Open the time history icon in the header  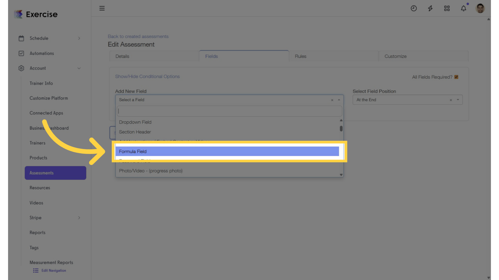pos(414,8)
